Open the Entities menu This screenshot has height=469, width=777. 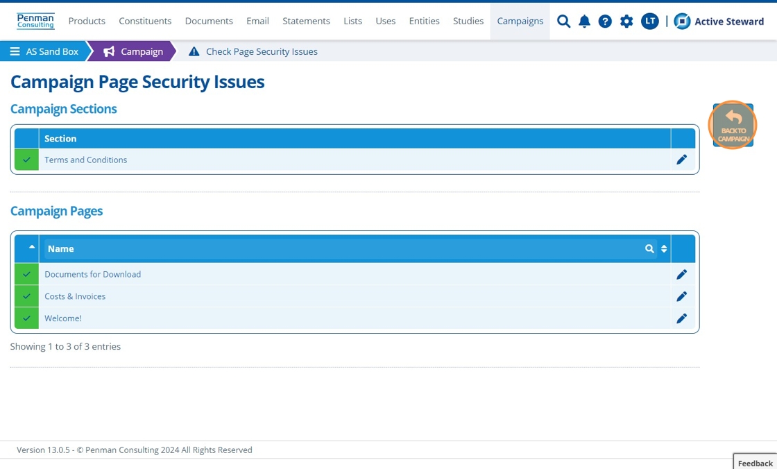point(424,22)
